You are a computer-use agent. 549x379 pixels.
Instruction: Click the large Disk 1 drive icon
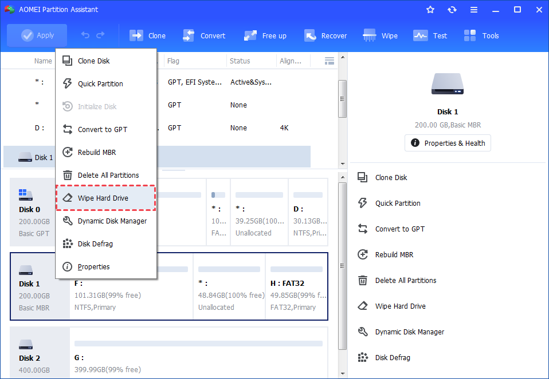coord(448,84)
